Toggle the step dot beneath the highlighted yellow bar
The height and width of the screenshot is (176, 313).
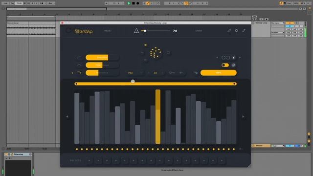157,149
